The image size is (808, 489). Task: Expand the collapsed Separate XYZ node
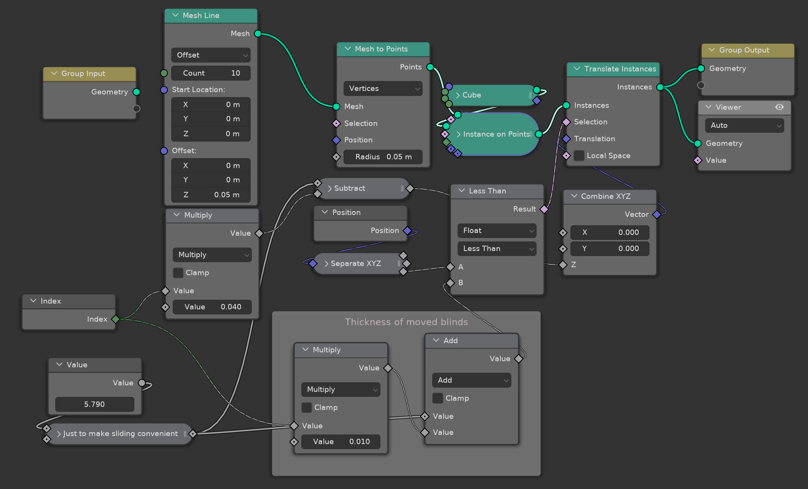pos(326,264)
